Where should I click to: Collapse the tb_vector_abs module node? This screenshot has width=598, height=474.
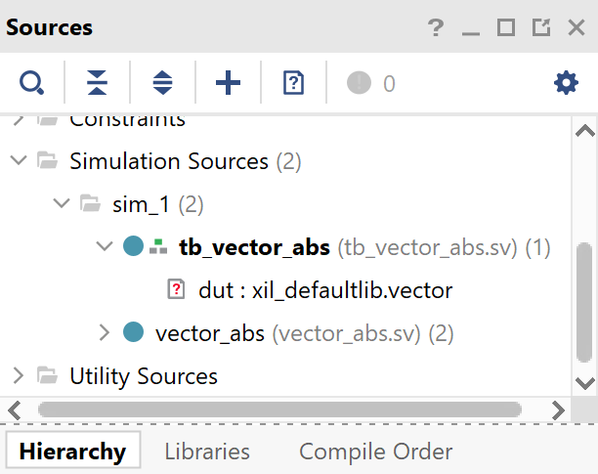coord(106,247)
